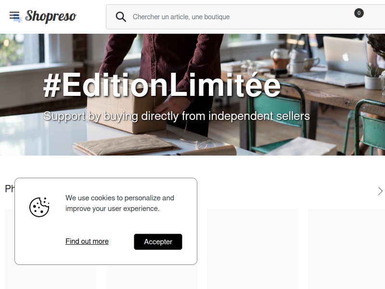Focus the 'Chercher un article, une boutique' field
Viewport: 385px width, 289px height.
pos(241,17)
